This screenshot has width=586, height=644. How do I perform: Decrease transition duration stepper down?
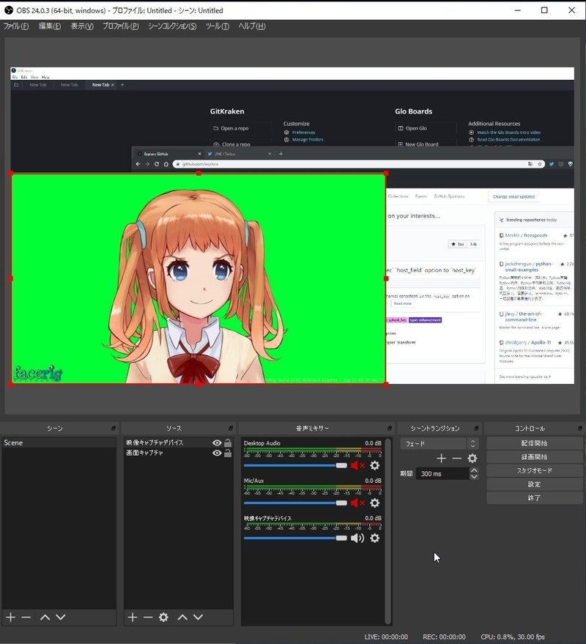[x=474, y=477]
